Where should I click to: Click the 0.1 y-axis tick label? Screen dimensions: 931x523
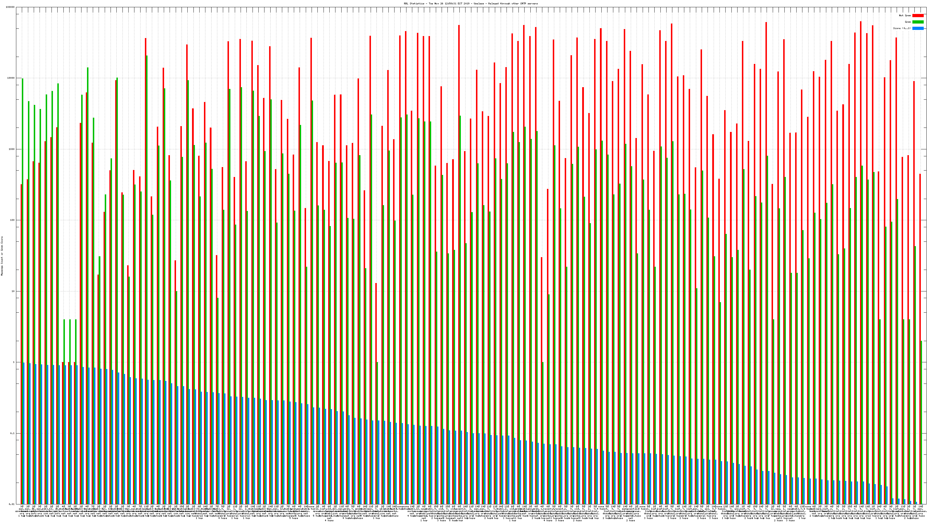(x=13, y=434)
